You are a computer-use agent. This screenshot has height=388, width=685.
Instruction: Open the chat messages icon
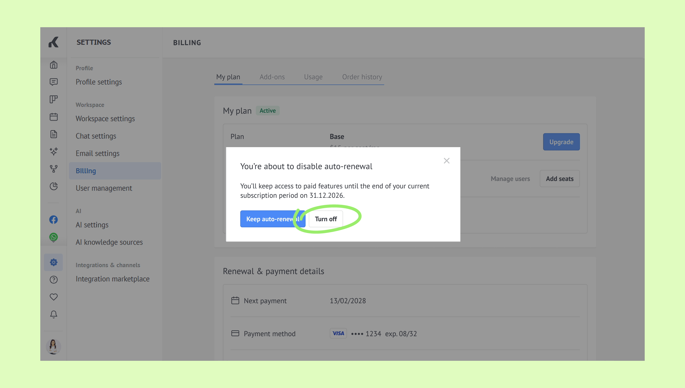[x=54, y=82]
